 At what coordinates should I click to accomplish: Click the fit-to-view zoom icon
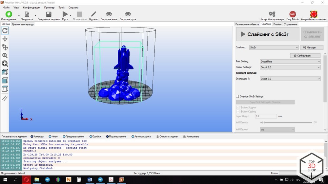pyautogui.click(x=5, y=64)
